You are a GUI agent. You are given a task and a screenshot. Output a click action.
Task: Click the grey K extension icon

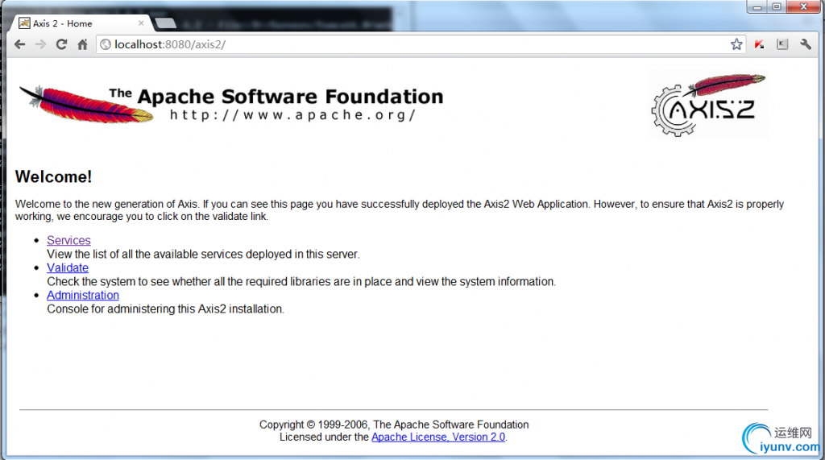(782, 44)
